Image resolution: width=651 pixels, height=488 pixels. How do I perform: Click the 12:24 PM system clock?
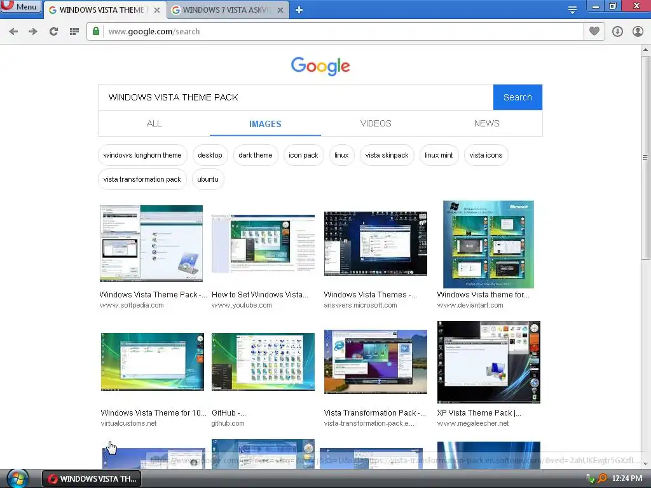pyautogui.click(x=627, y=478)
